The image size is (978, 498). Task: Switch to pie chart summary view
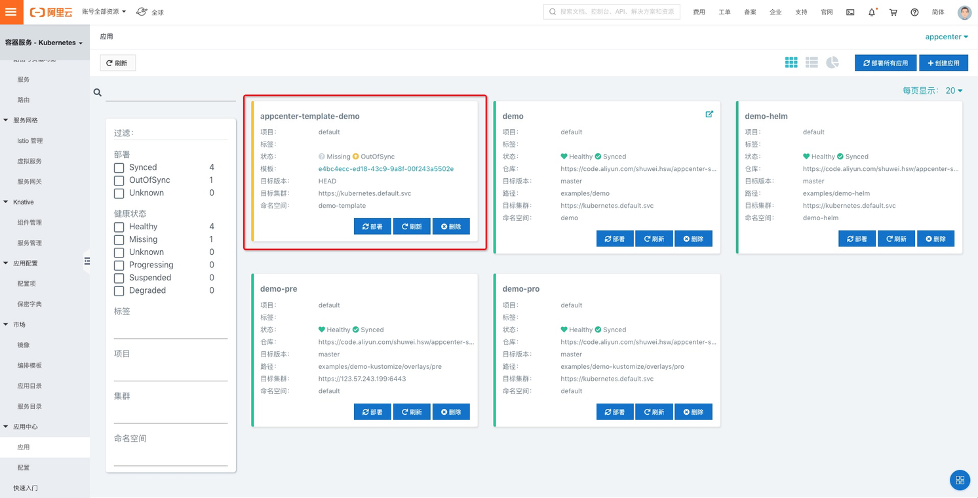point(832,62)
